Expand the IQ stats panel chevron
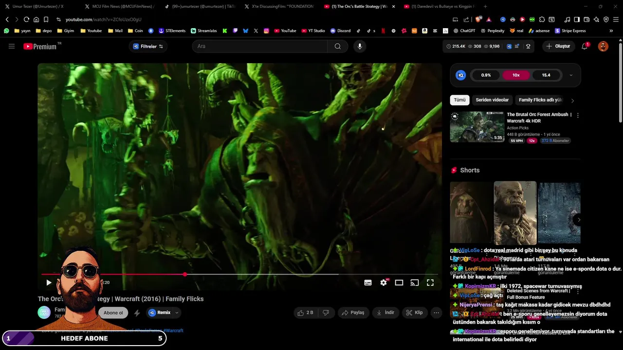The image size is (623, 350). 571,75
